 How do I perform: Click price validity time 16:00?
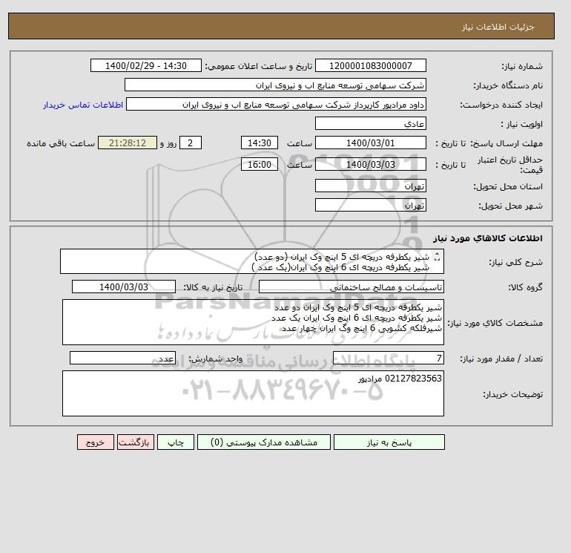click(260, 164)
